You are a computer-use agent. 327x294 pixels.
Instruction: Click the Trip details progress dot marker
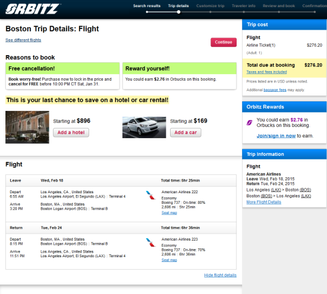pyautogui.click(x=178, y=12)
